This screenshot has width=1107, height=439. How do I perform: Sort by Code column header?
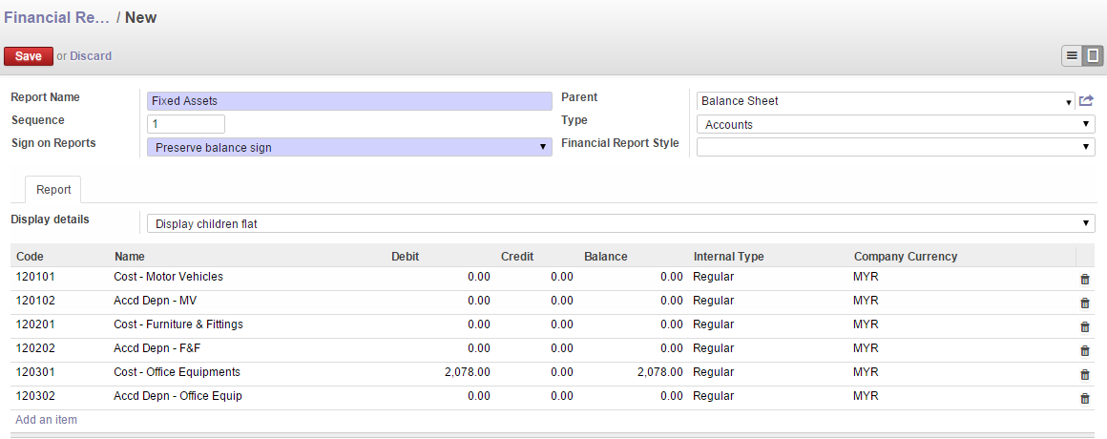(x=30, y=256)
